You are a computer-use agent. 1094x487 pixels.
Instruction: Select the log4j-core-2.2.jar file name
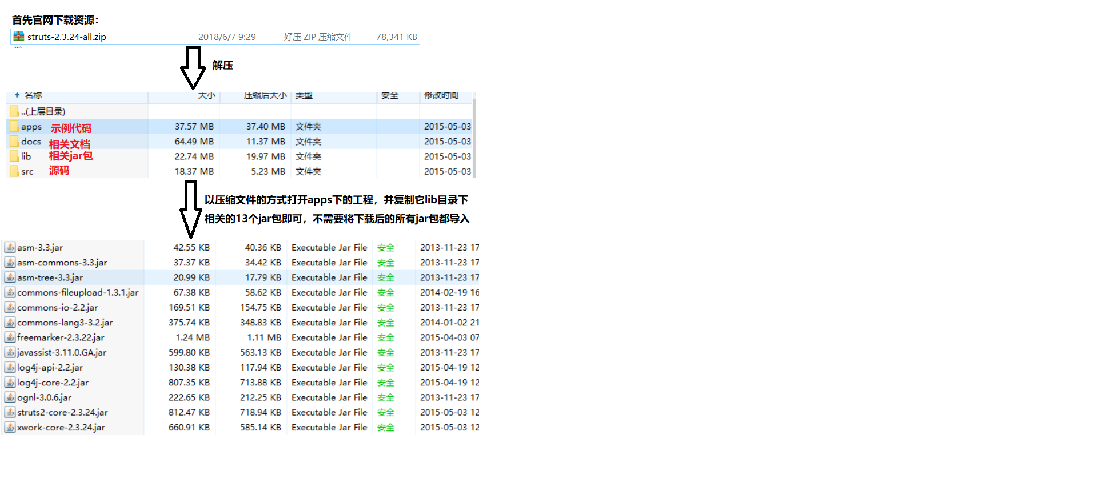tap(53, 382)
